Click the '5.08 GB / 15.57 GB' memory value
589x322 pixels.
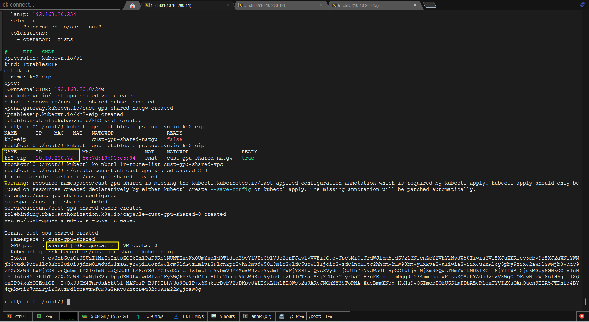pyautogui.click(x=110, y=316)
